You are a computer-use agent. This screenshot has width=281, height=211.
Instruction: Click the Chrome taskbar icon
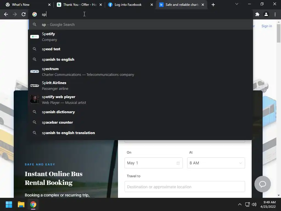(x=33, y=204)
